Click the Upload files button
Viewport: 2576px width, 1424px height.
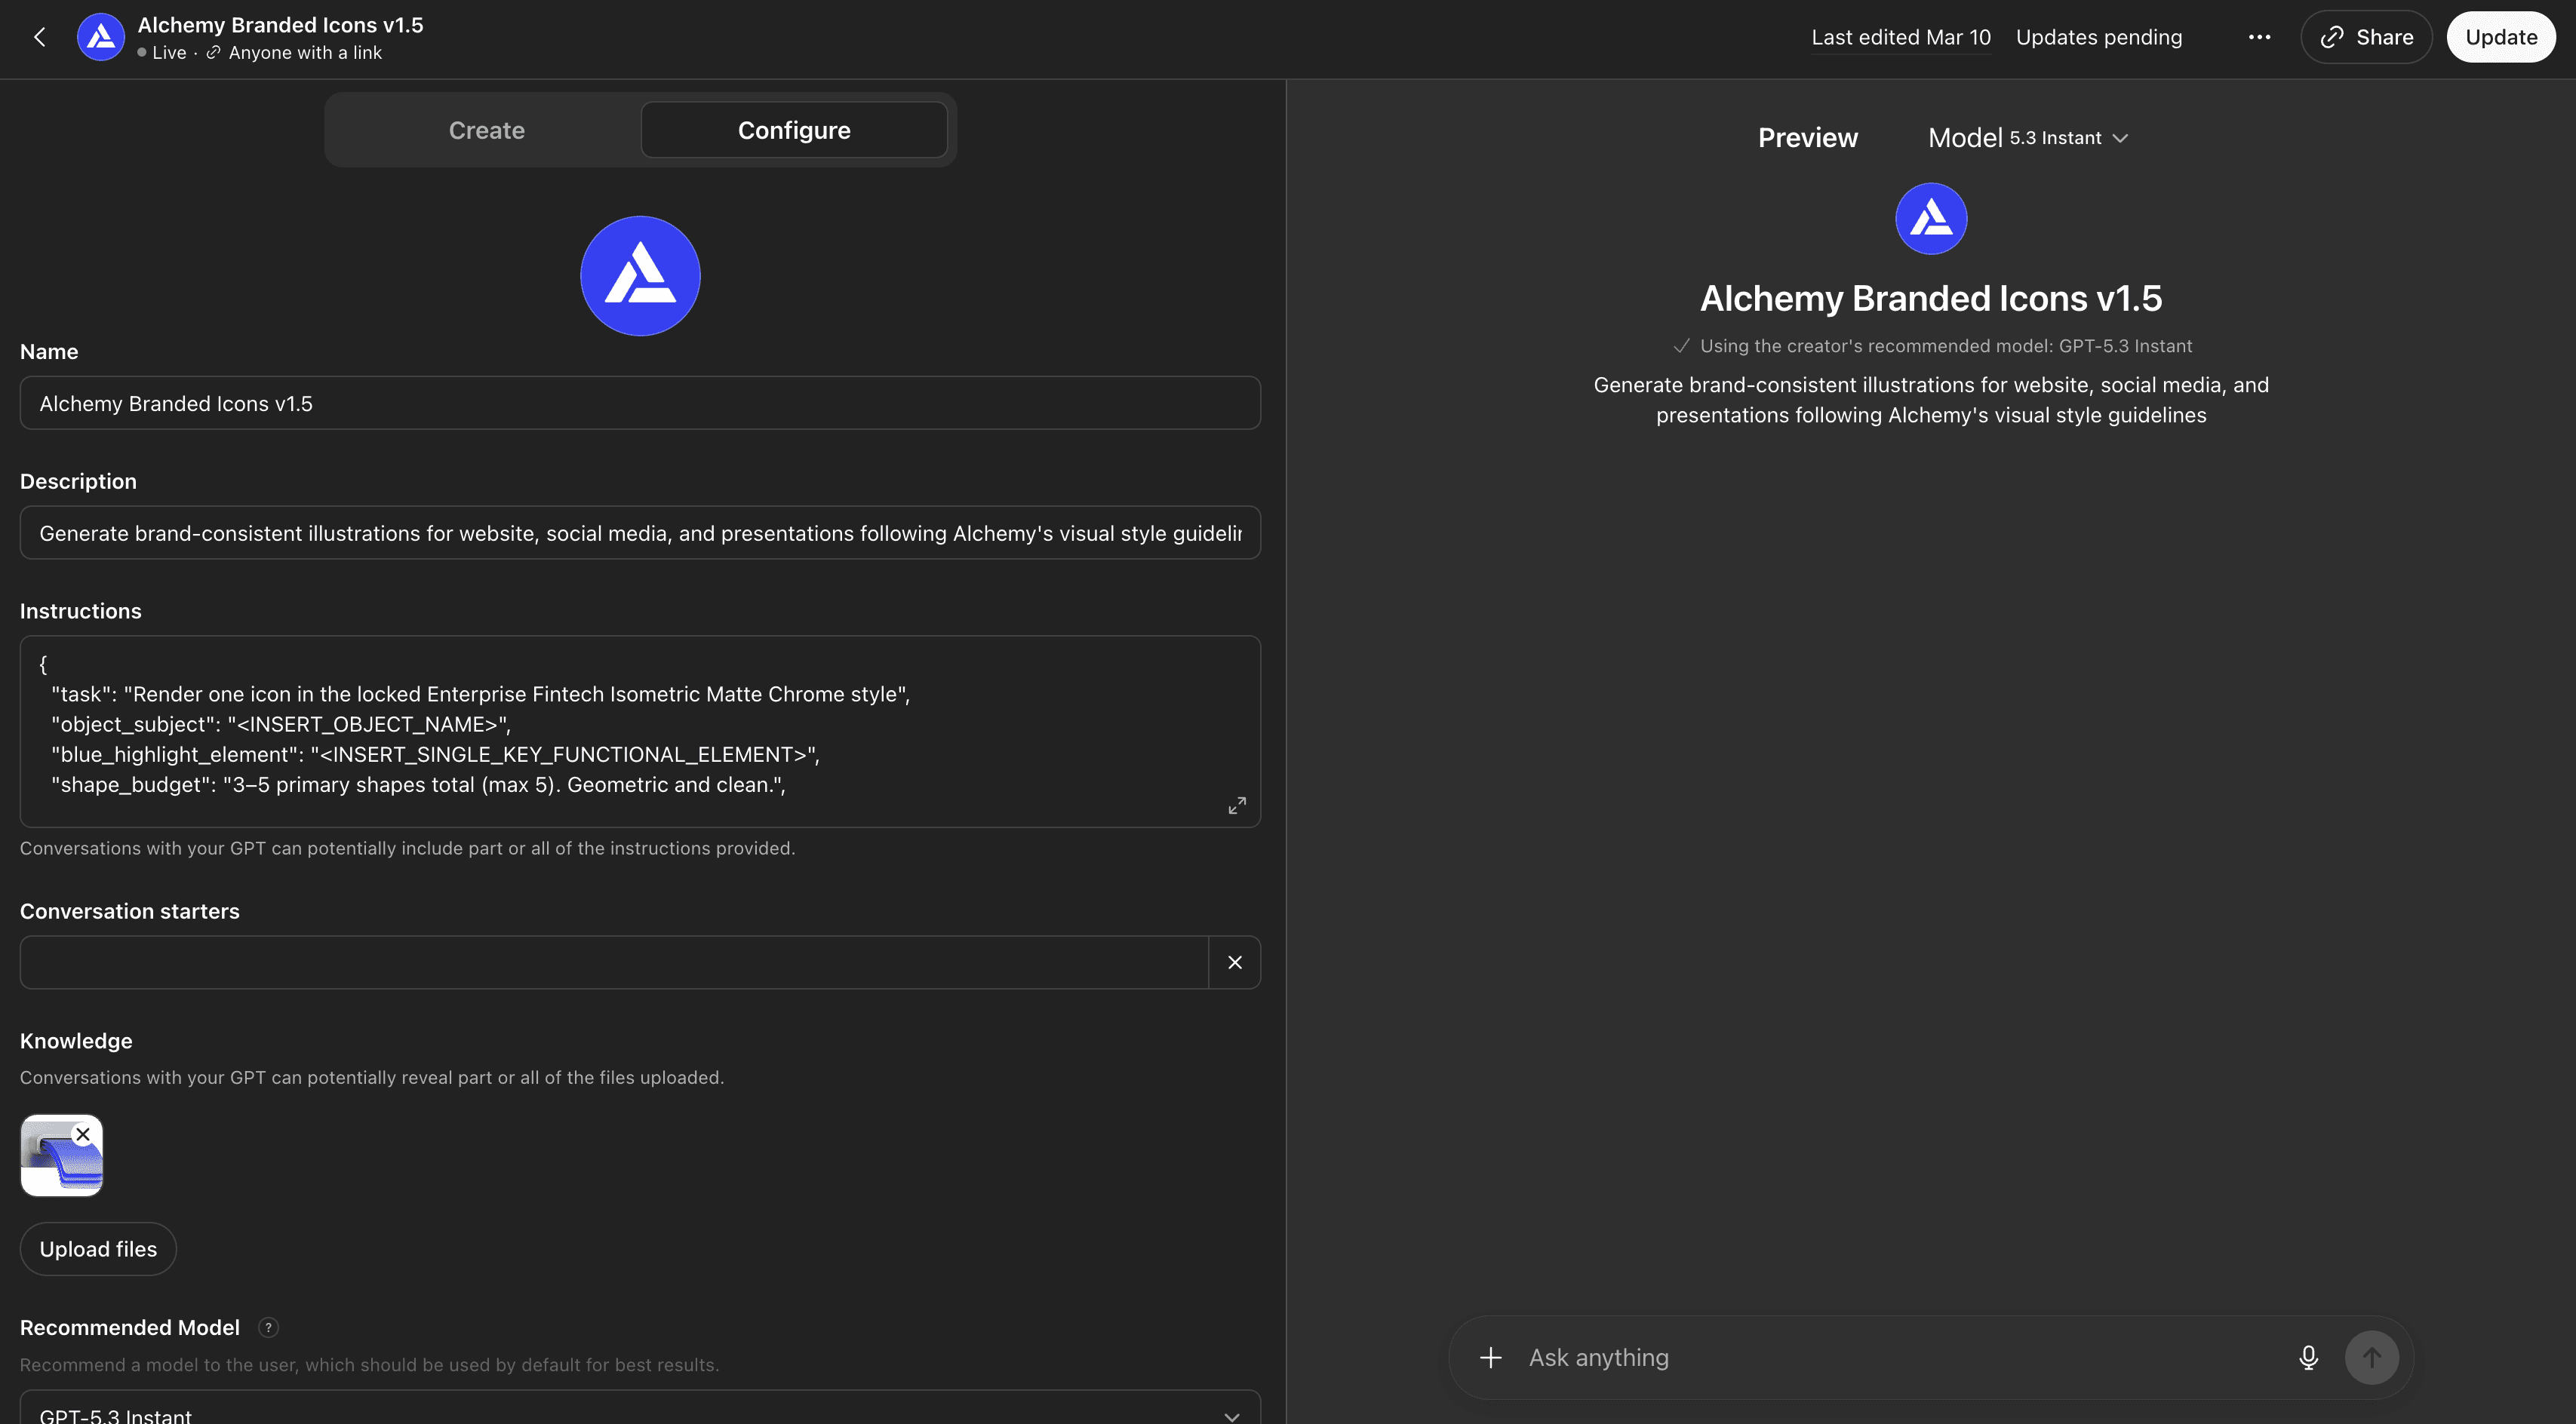pos(98,1249)
